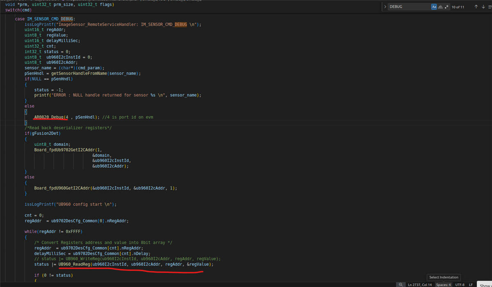492x287 pixels.
Task: Click Board_fpdU960GetI2CAddr call
Action: click(62, 188)
